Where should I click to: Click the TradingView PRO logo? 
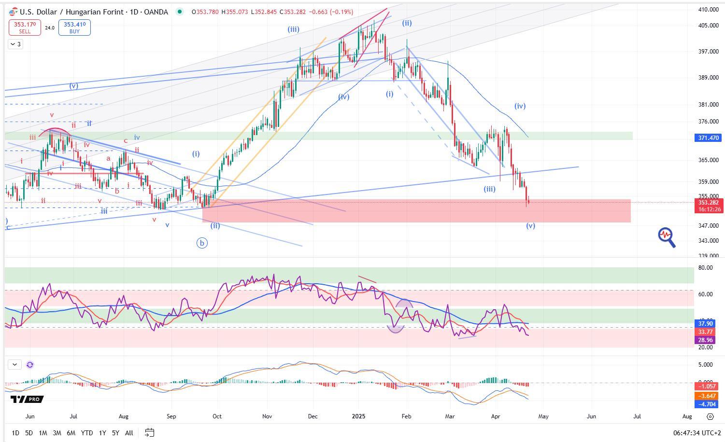tap(27, 399)
